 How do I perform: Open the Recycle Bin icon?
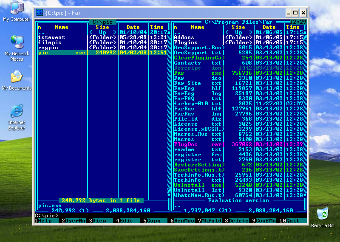point(323,217)
